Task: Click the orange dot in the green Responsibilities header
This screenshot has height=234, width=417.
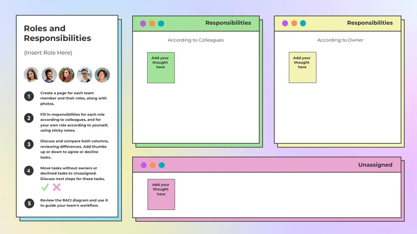Action: tap(152, 23)
